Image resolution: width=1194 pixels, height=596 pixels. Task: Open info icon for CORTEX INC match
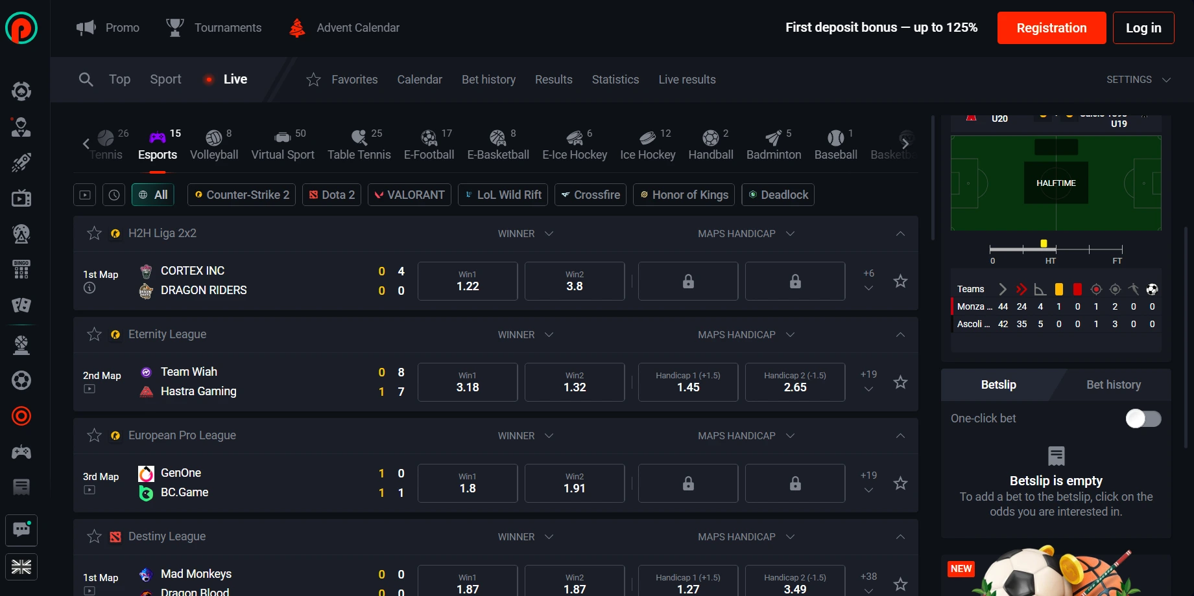(90, 288)
